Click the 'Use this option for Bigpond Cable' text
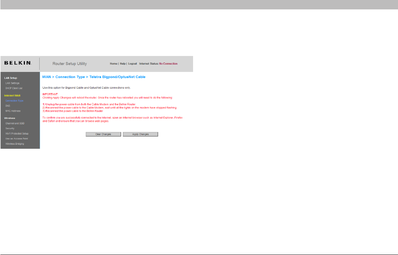The height and width of the screenshot is (255, 398). tap(86, 88)
